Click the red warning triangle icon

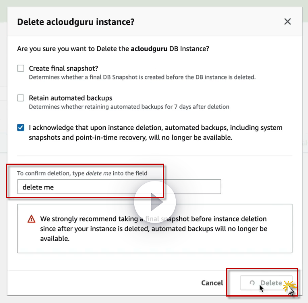(31, 219)
